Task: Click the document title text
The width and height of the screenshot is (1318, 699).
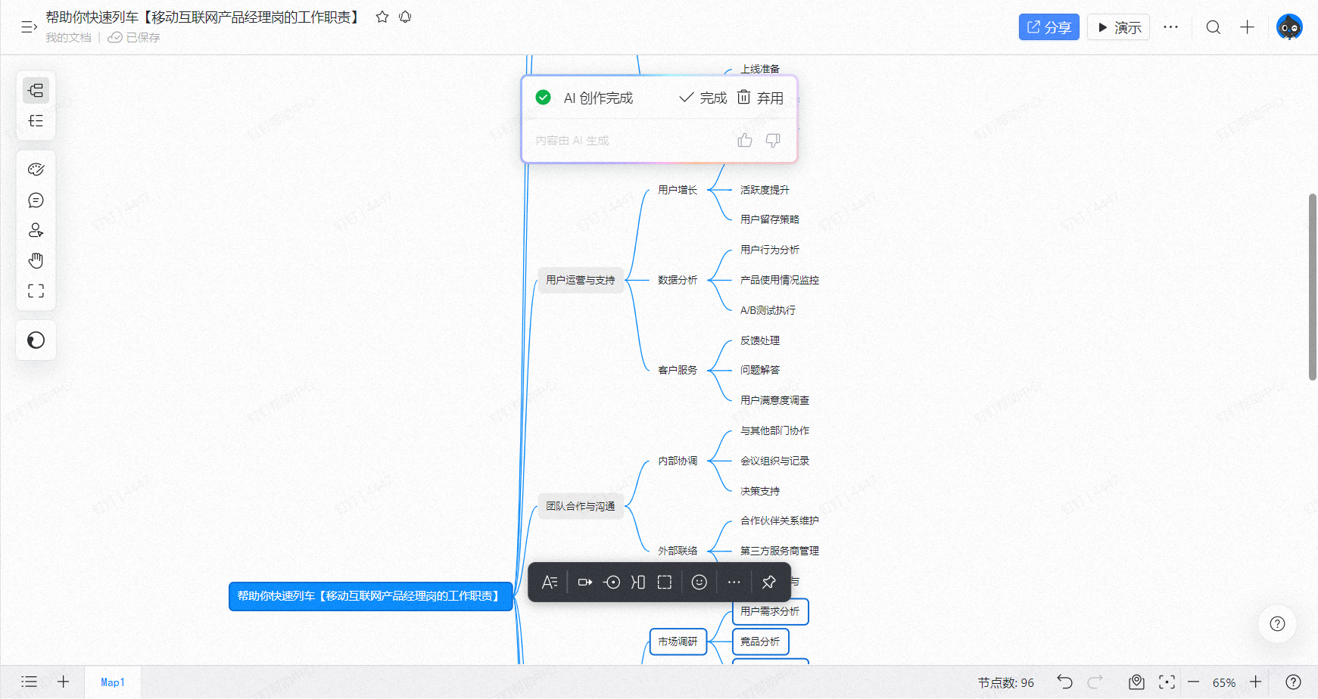Action: click(x=203, y=17)
